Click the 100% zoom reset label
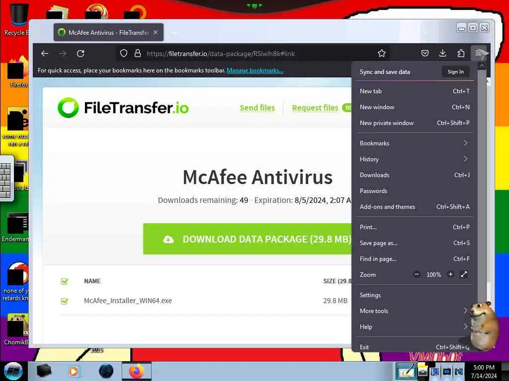 (433, 275)
